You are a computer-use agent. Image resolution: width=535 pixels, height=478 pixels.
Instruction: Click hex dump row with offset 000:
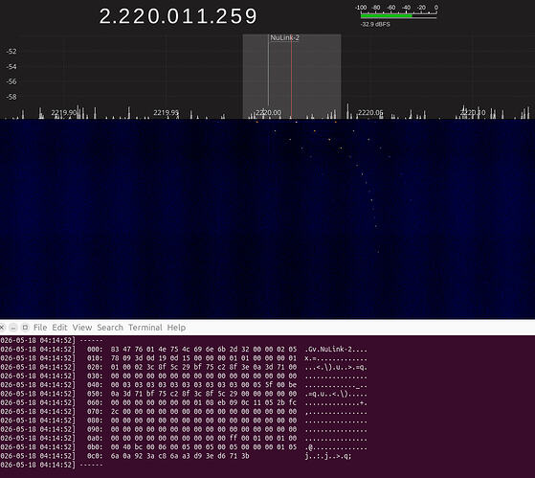coord(184,350)
